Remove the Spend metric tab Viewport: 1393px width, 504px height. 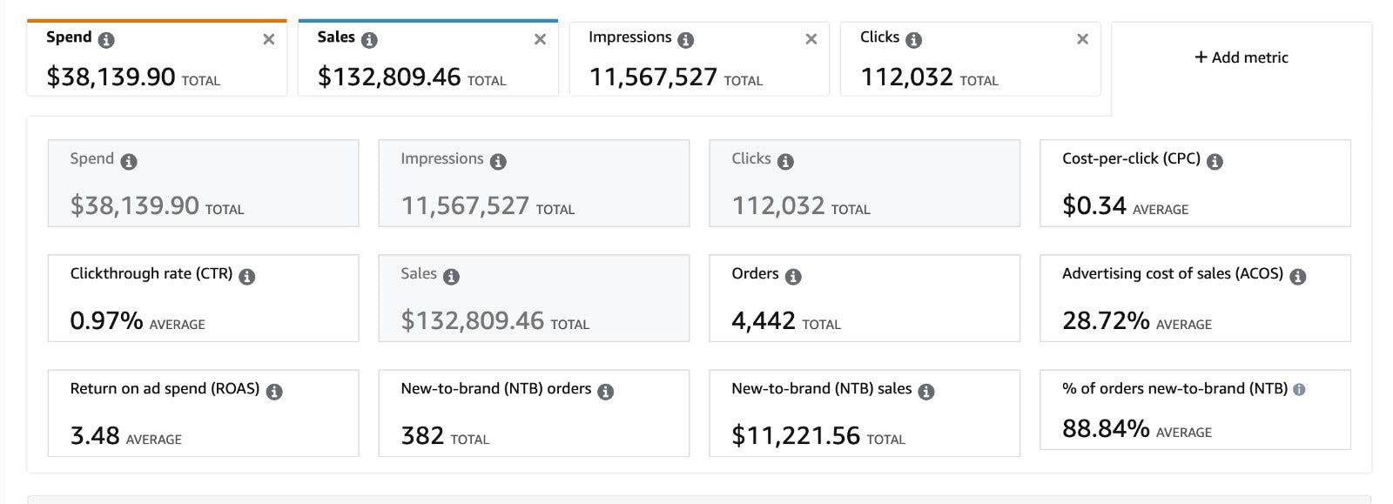coord(269,39)
